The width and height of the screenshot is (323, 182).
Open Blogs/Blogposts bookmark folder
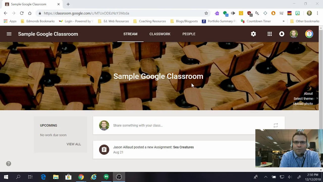(184, 21)
